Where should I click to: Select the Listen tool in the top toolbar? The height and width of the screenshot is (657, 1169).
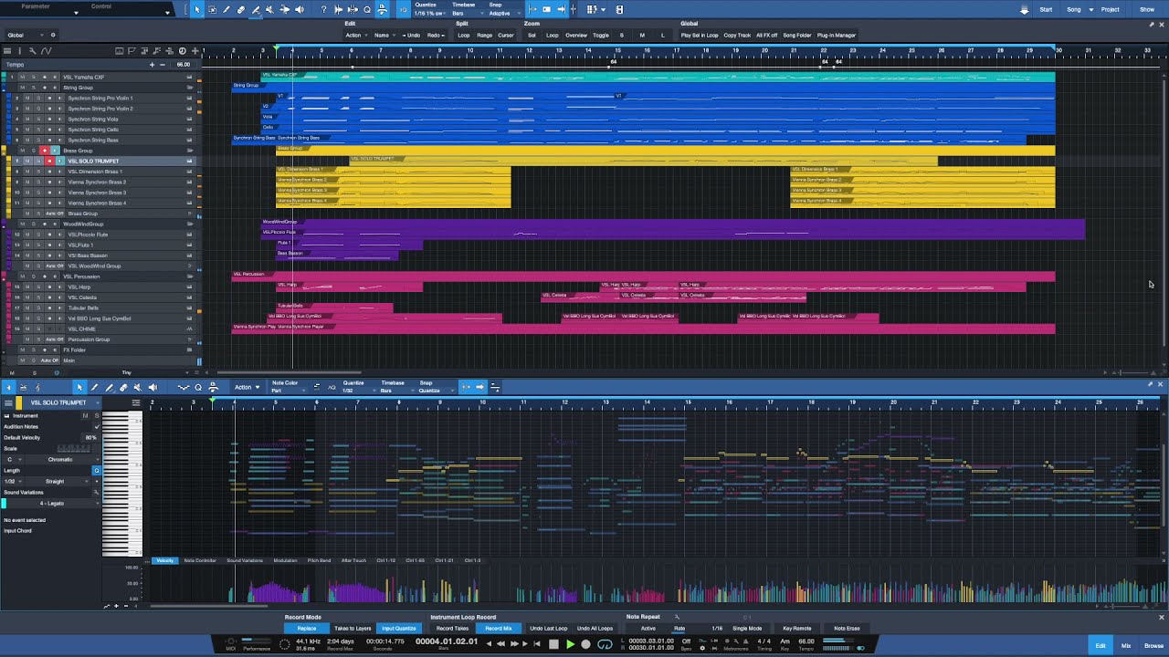click(299, 9)
